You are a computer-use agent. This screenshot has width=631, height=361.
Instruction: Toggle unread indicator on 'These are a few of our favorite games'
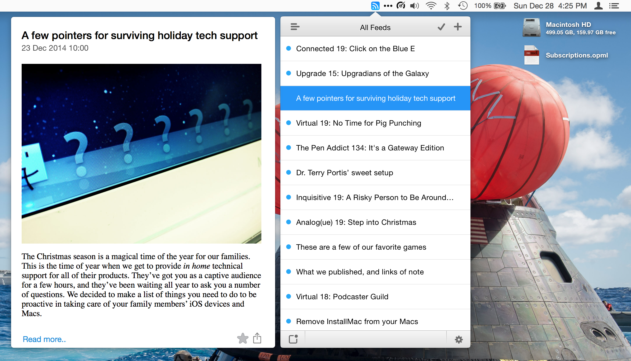point(288,247)
